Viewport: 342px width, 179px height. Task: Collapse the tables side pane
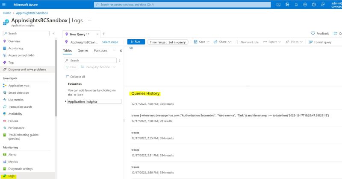coord(121,51)
